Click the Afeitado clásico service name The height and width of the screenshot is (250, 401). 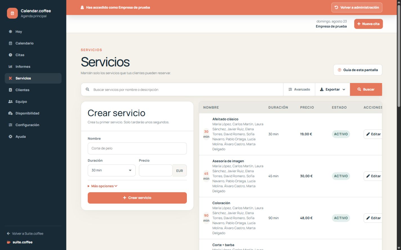[225, 119]
